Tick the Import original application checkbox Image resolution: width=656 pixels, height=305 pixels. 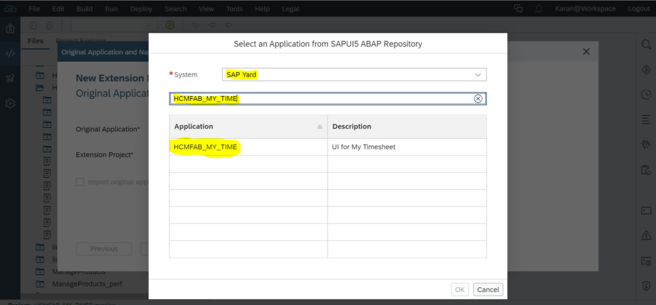(x=79, y=182)
